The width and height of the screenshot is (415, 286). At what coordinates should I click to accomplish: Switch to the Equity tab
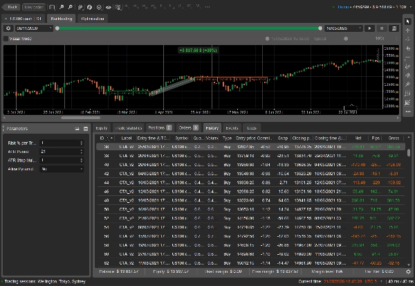click(102, 128)
